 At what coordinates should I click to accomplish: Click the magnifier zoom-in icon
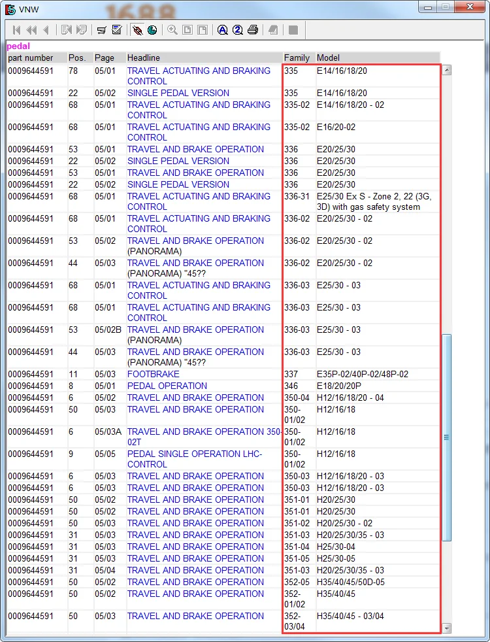(172, 30)
